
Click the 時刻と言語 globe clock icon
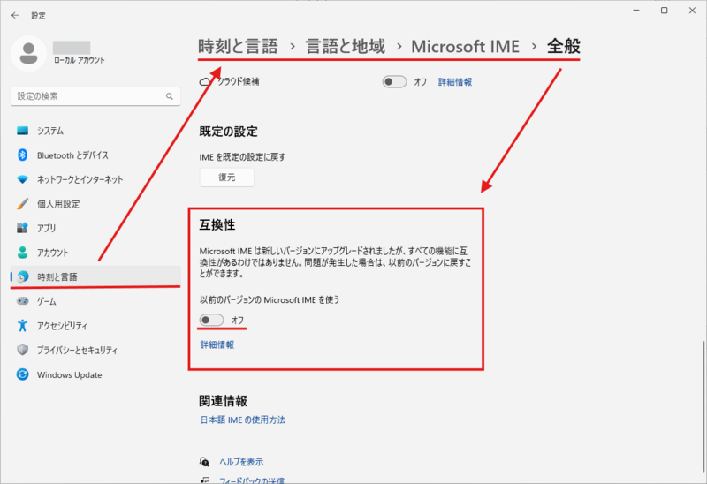23,276
